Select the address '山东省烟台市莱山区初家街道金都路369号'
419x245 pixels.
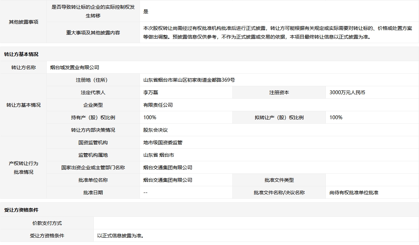tap(189, 80)
